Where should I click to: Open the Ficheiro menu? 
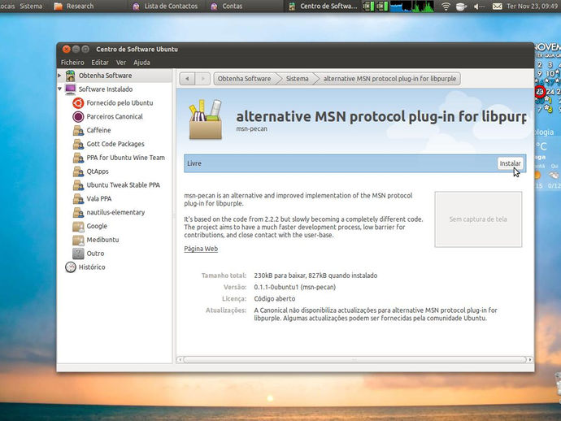72,63
